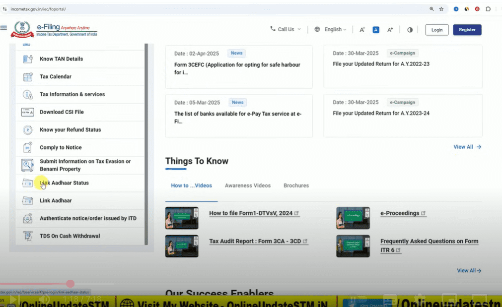Click the Tax Information & services icon
The width and height of the screenshot is (502, 307).
tap(27, 94)
